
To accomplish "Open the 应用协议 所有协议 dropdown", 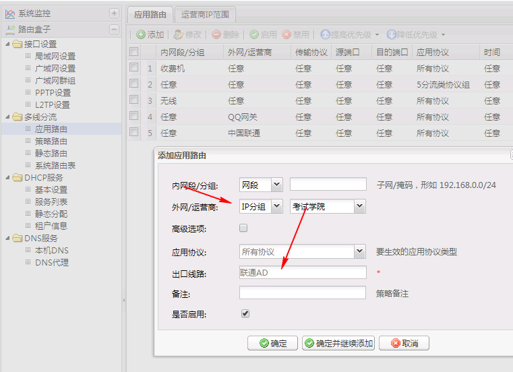I will click(x=359, y=251).
